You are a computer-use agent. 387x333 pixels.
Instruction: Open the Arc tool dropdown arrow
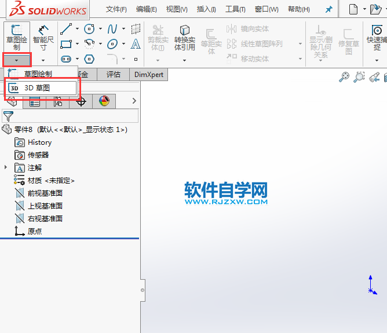click(100, 44)
